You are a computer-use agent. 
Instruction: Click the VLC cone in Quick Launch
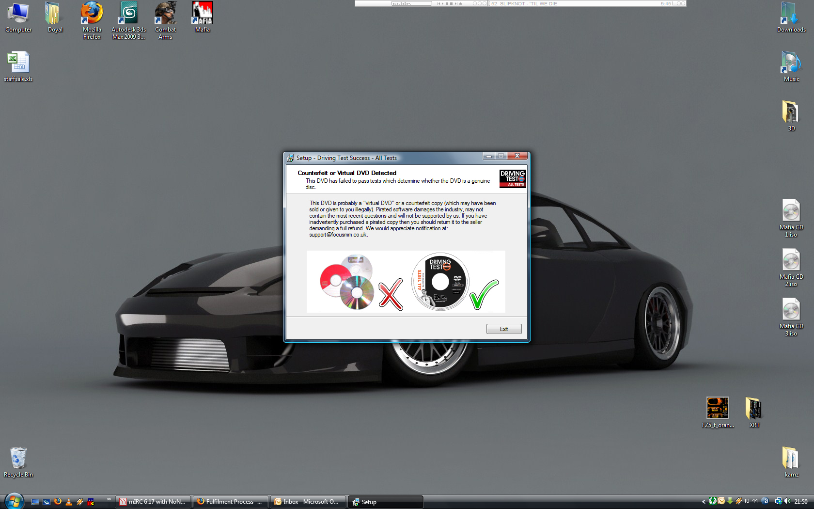(69, 502)
